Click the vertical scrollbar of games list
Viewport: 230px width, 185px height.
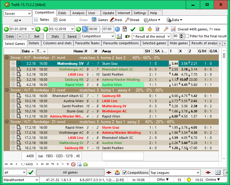tap(224, 105)
